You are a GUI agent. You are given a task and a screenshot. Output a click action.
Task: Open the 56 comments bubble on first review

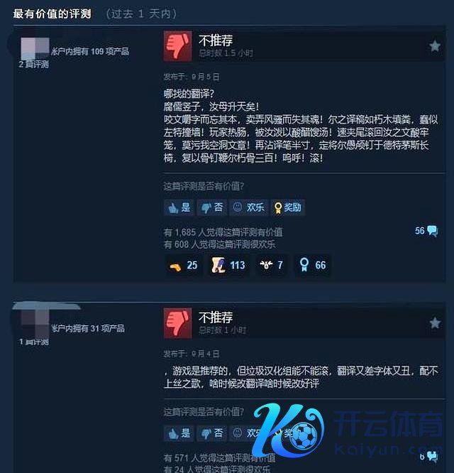(426, 231)
